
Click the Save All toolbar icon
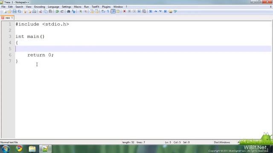20,11
